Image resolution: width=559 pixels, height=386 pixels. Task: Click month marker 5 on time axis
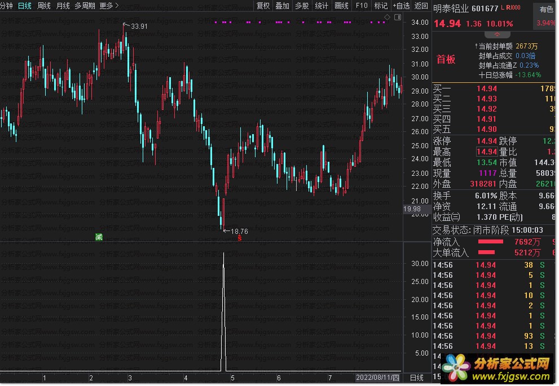(232, 378)
